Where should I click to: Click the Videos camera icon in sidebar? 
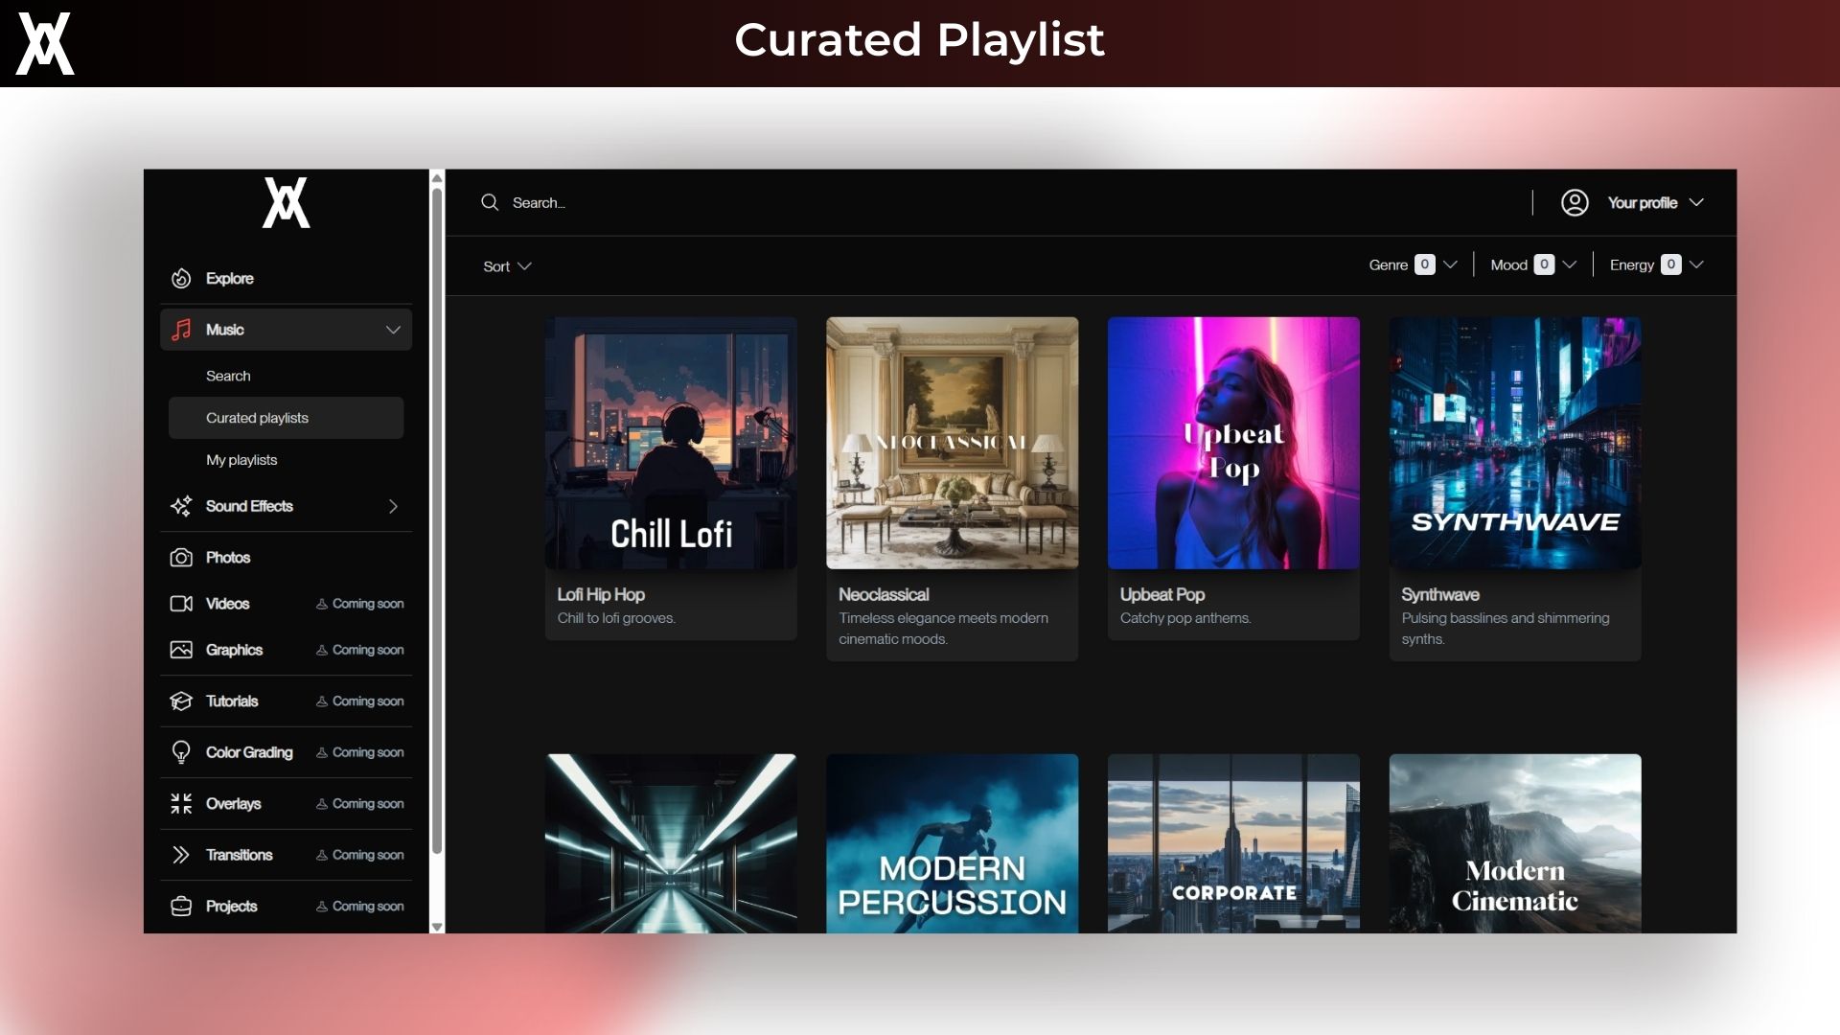click(x=181, y=604)
